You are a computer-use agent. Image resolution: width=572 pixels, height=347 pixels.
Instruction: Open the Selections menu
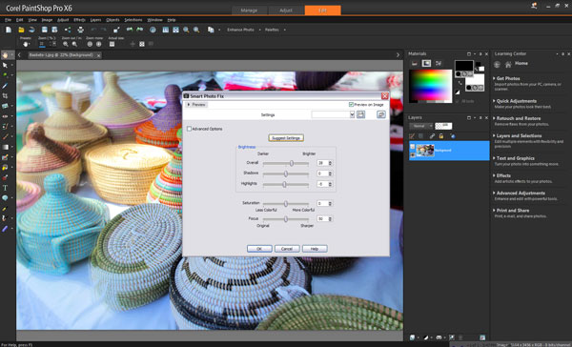click(133, 20)
